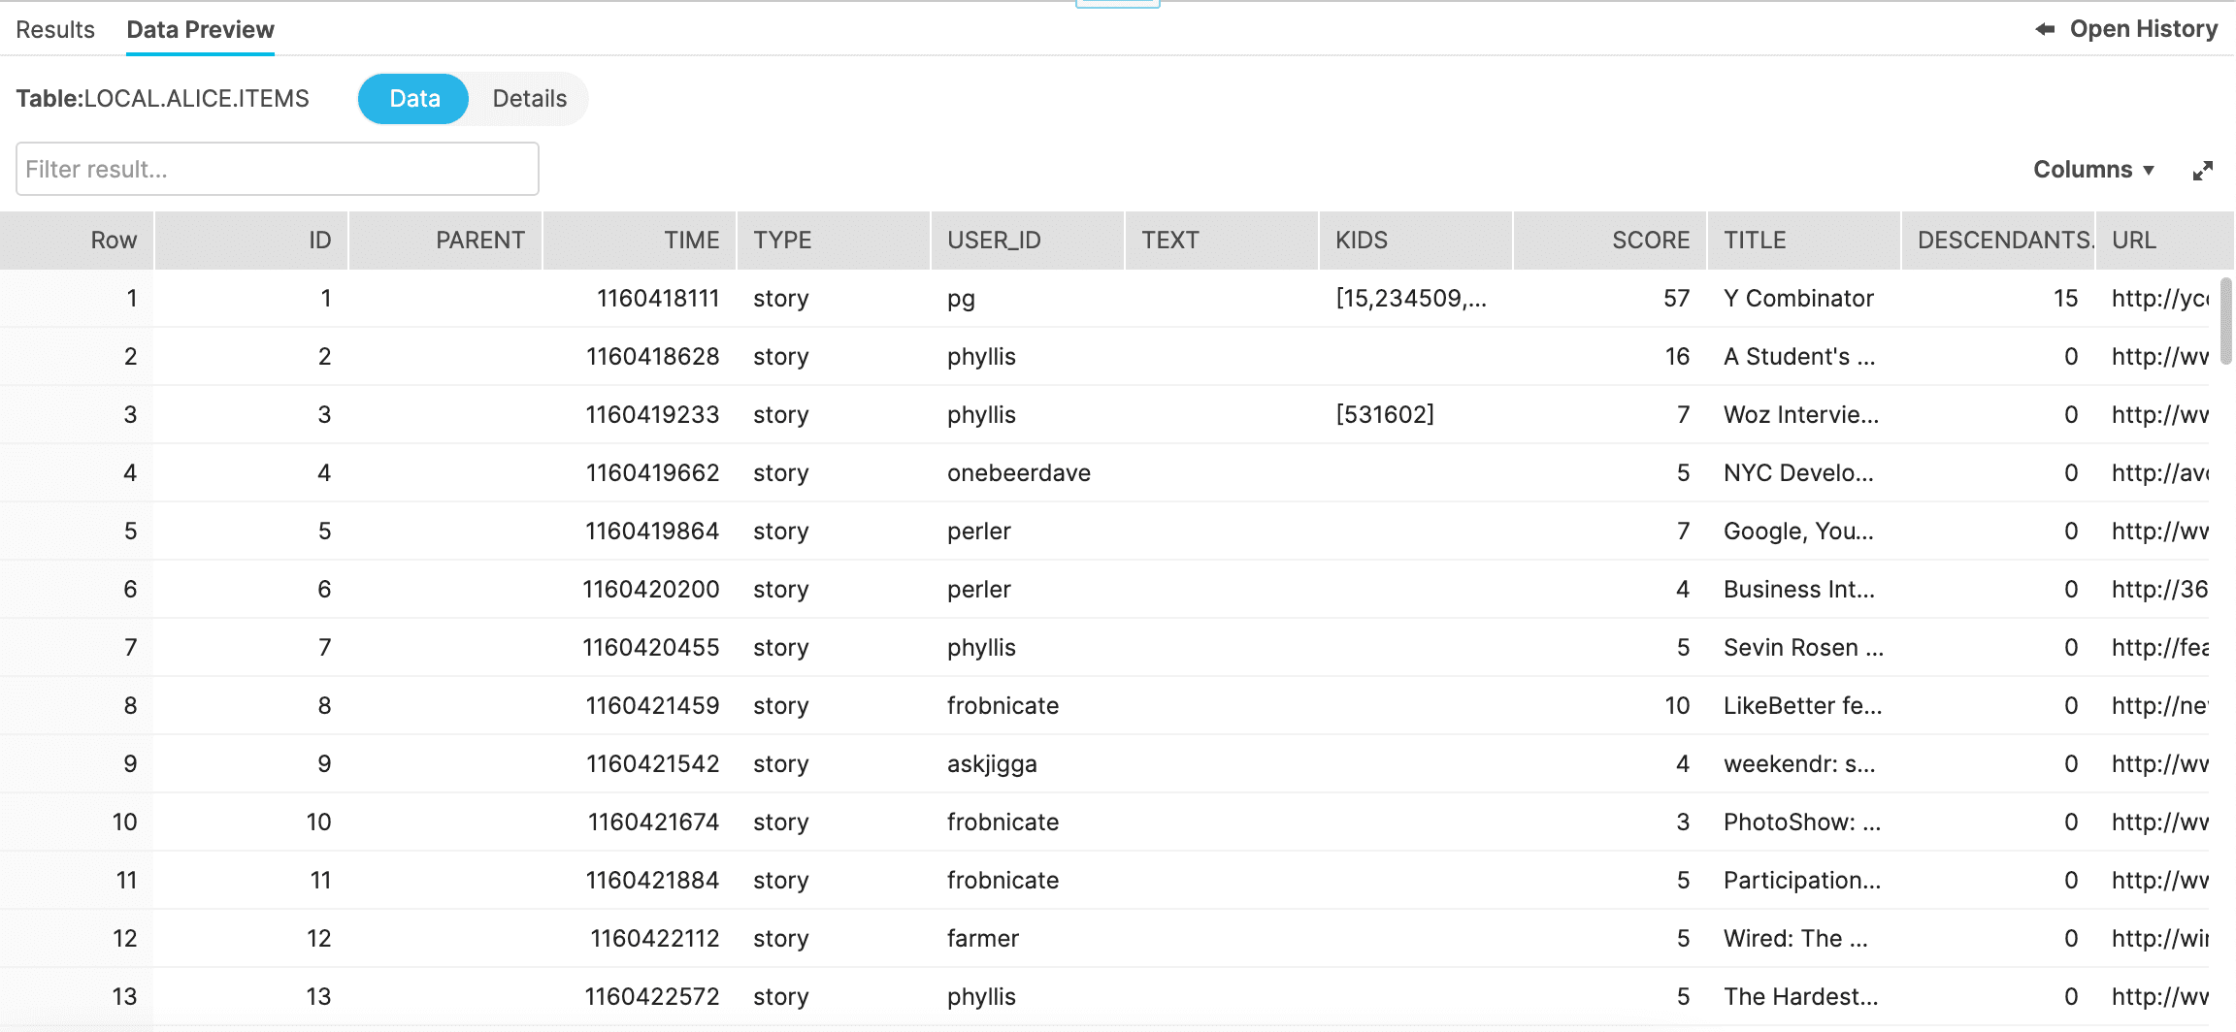Click the TITLE column header
This screenshot has height=1032, width=2236.
point(1755,241)
